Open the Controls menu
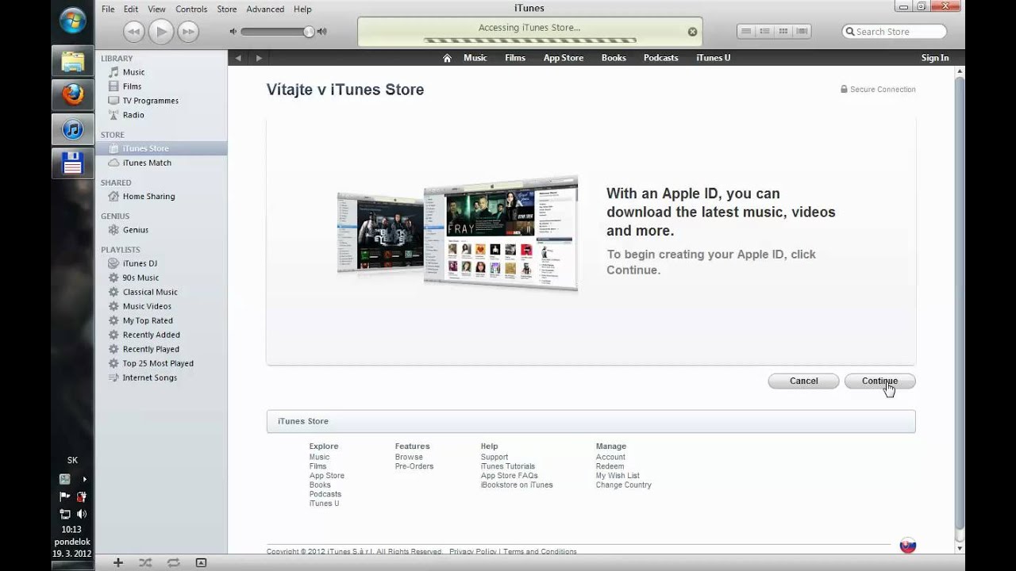Screen dimensions: 1016x571 coord(191,9)
